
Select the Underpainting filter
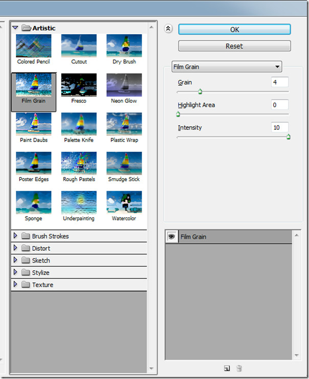[x=79, y=203]
